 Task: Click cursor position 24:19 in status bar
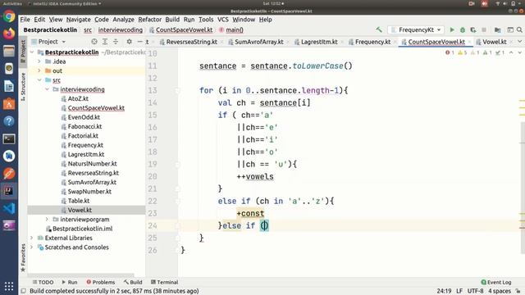pos(444,291)
